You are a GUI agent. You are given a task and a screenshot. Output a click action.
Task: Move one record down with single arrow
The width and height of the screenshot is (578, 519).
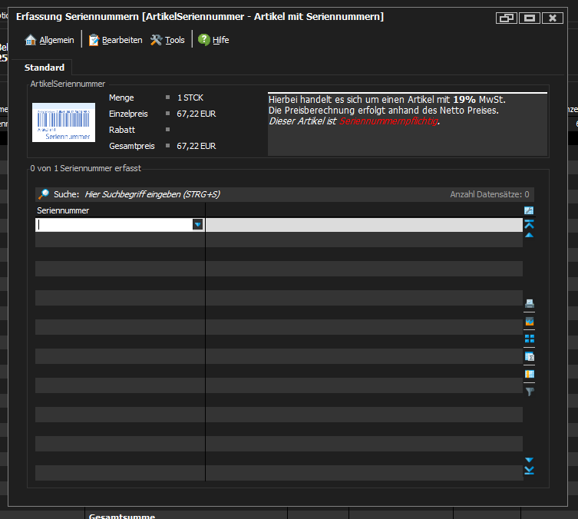pos(529,460)
